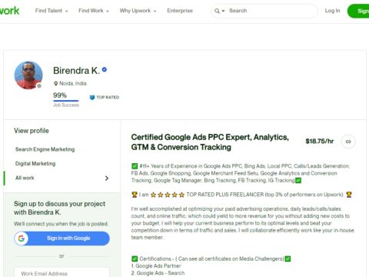This screenshot has height=277, width=369.
Task: Open the Find Work dropdown
Action: (x=94, y=11)
